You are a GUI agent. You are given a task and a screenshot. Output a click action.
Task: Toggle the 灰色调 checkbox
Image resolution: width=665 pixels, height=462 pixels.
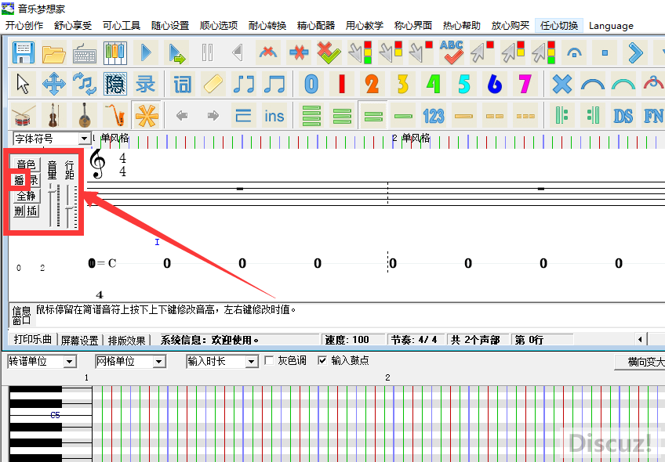[269, 360]
